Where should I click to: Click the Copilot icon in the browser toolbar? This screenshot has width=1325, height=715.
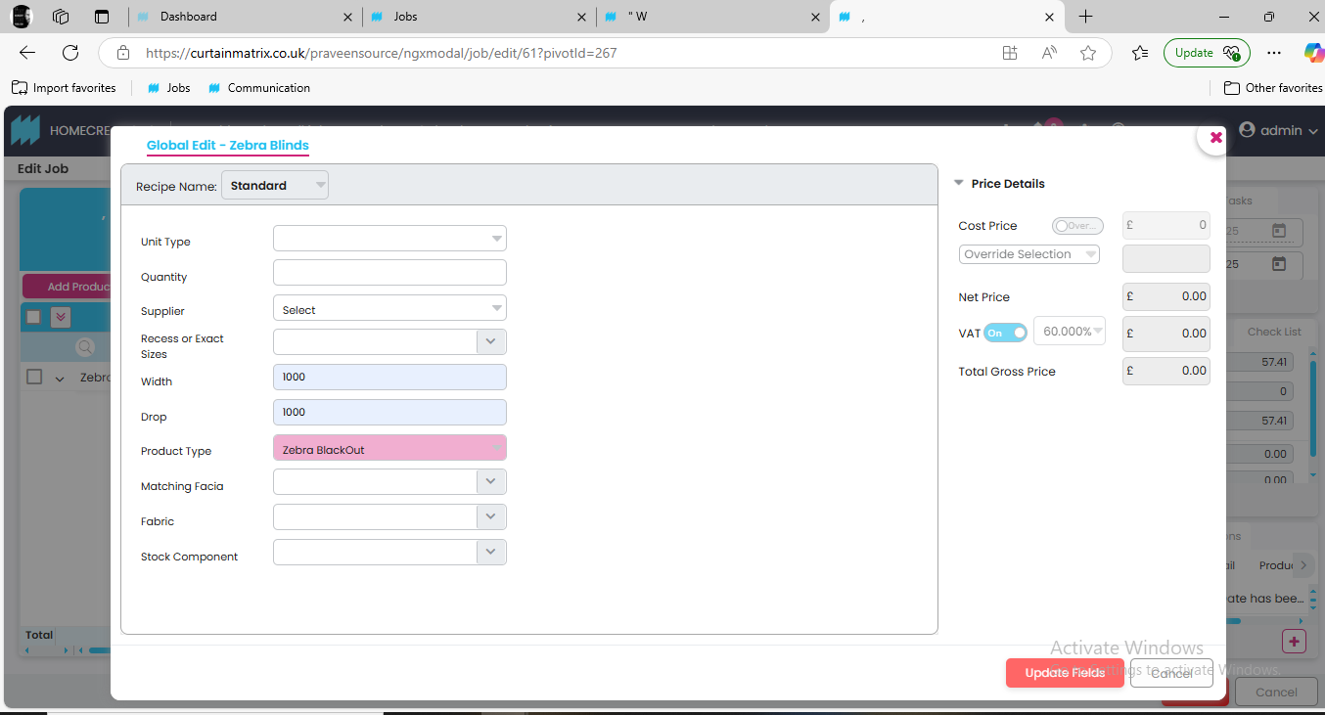click(1313, 53)
